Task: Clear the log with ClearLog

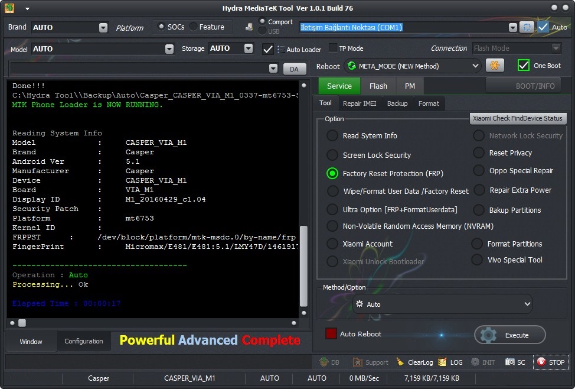Action: [415, 362]
